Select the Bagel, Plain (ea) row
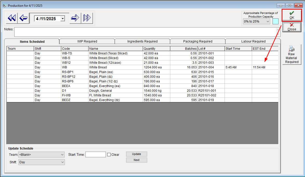This screenshot has height=177, width=305. point(143,72)
